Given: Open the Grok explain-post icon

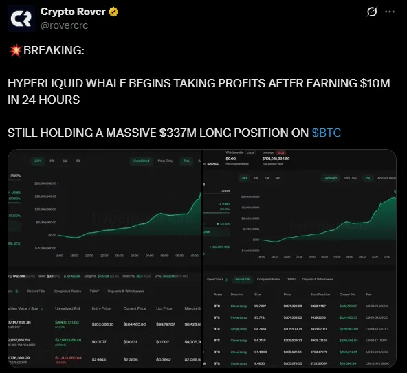Looking at the screenshot, I should coord(372,12).
